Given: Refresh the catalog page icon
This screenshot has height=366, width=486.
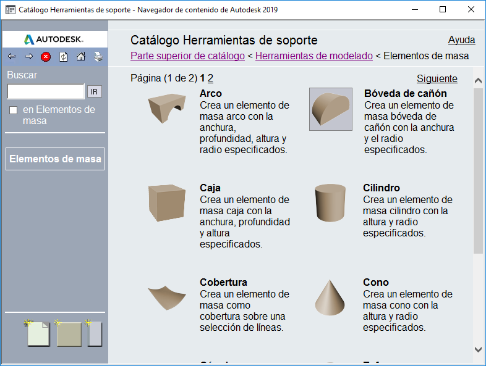Looking at the screenshot, I should 64,57.
